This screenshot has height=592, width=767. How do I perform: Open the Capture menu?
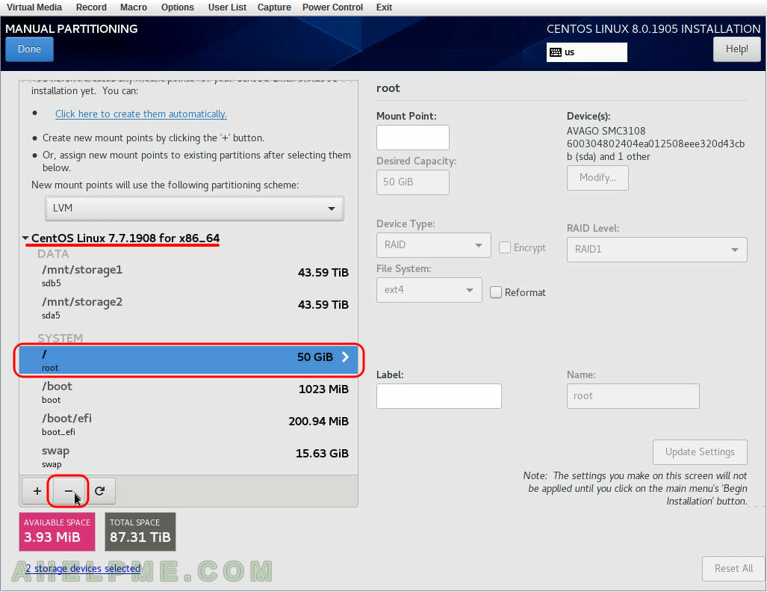(274, 7)
